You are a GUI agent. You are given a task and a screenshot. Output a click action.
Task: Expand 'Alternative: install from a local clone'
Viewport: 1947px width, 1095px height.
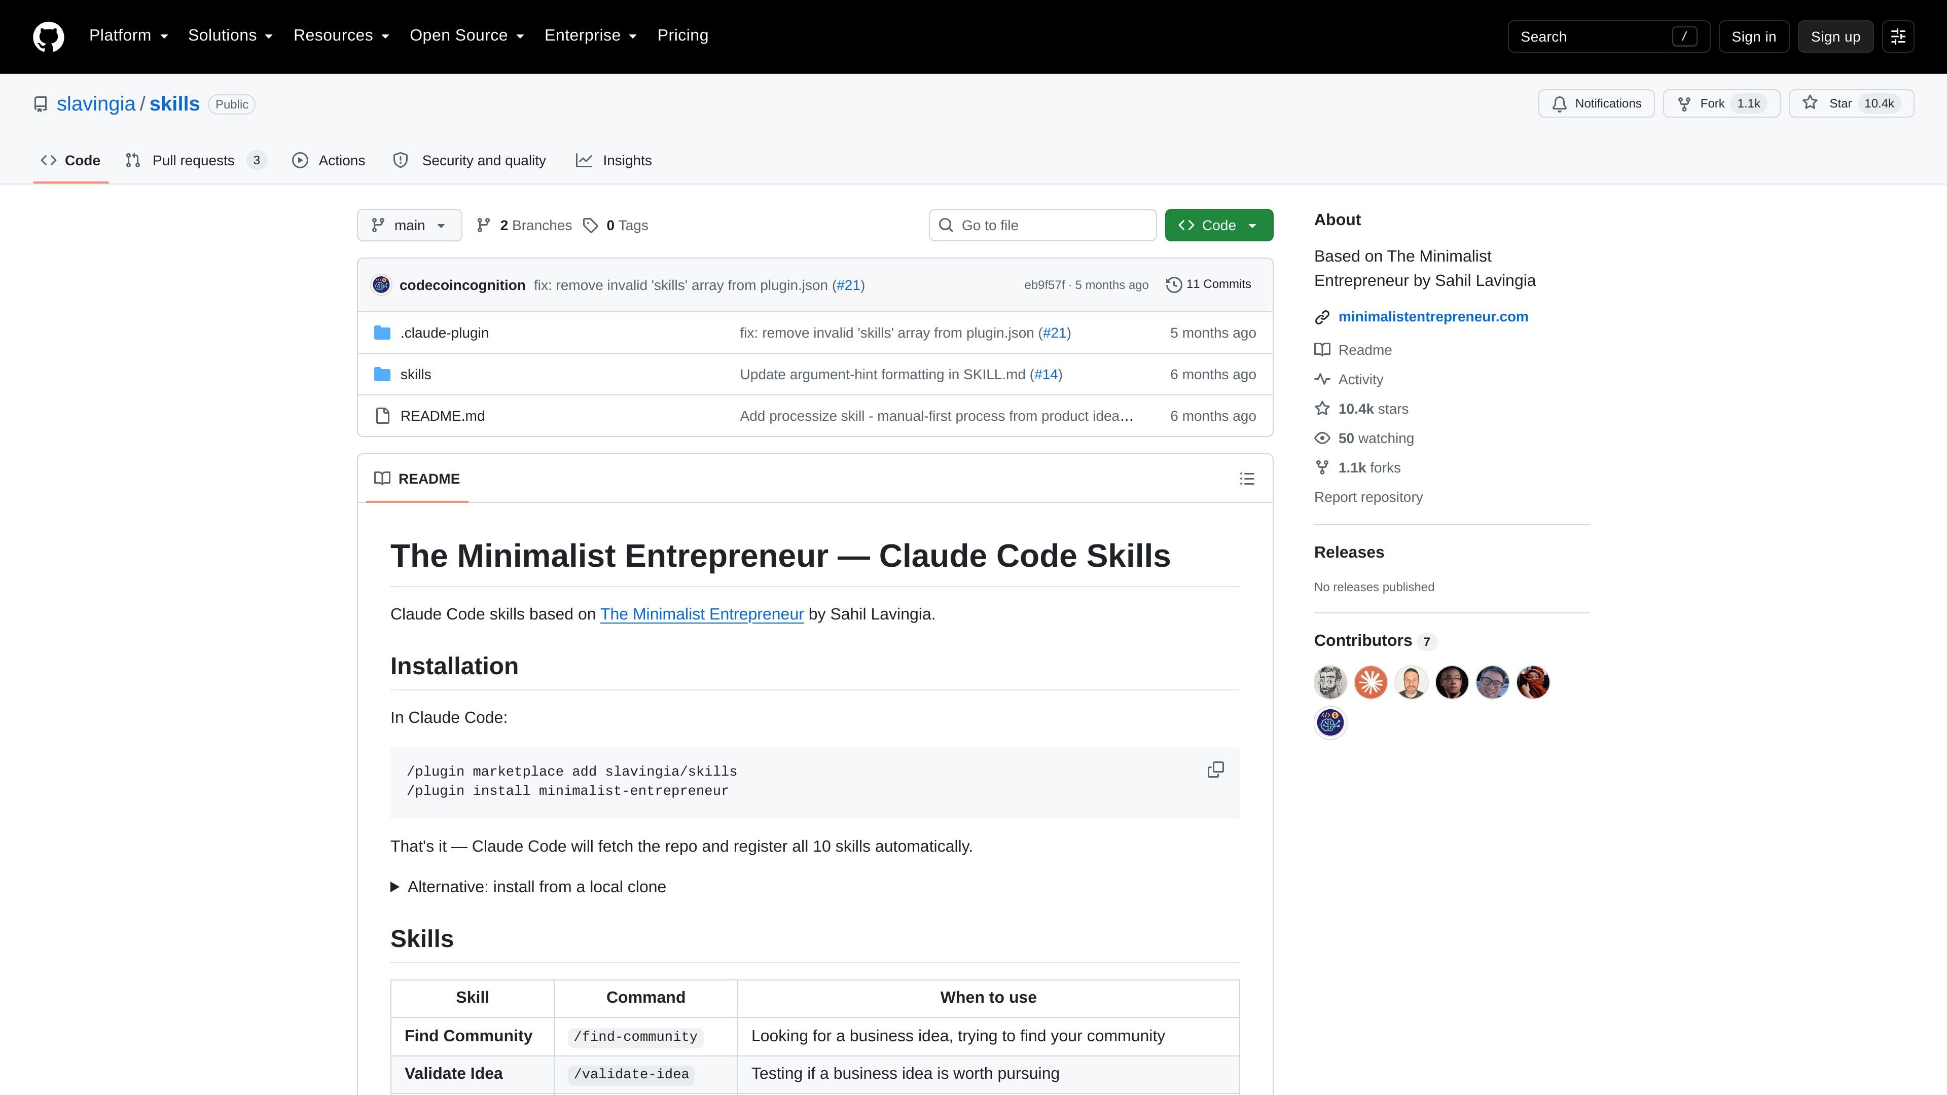point(528,887)
